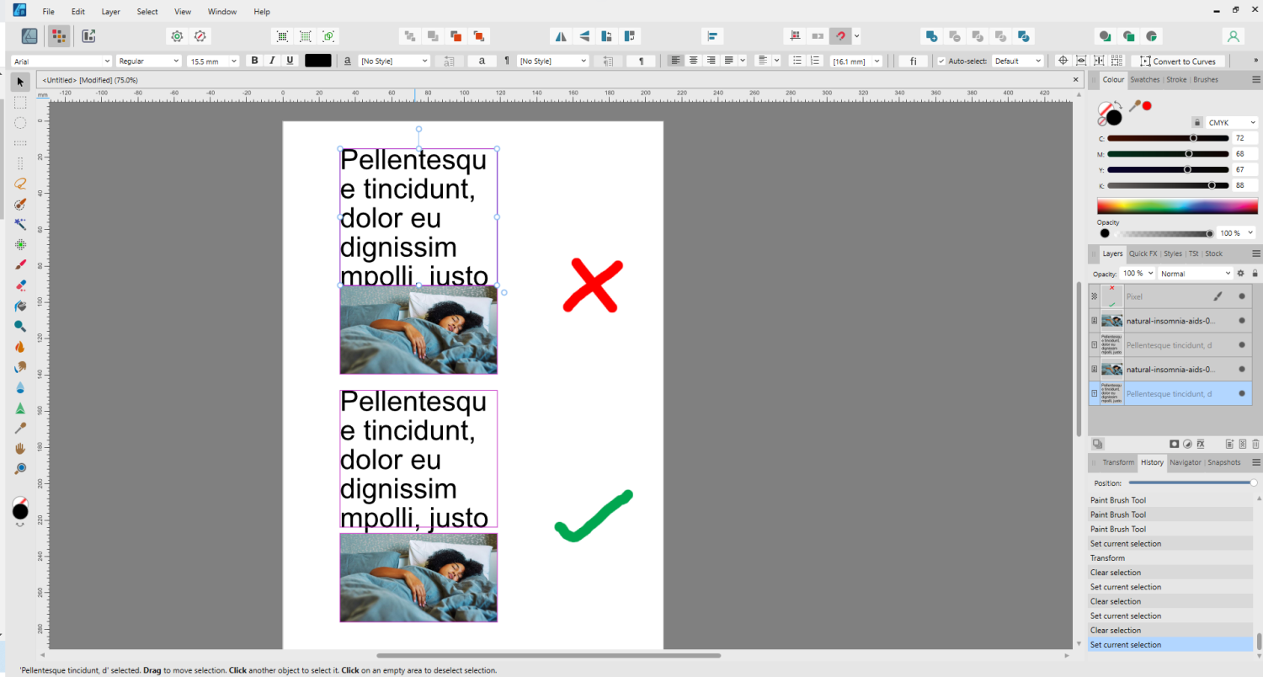Delete layer with the trash icon
Screen dimensions: 1263x677
click(x=1255, y=444)
